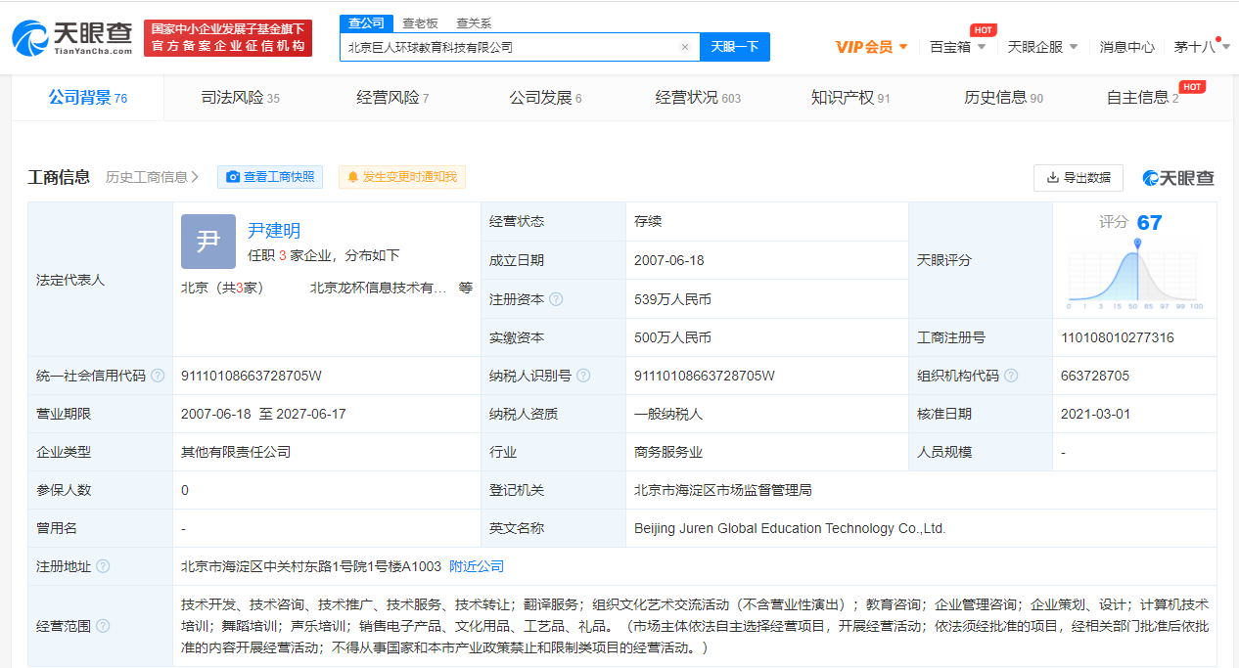Click the registration number 110108010277316
The width and height of the screenshot is (1239, 668).
pyautogui.click(x=1118, y=337)
